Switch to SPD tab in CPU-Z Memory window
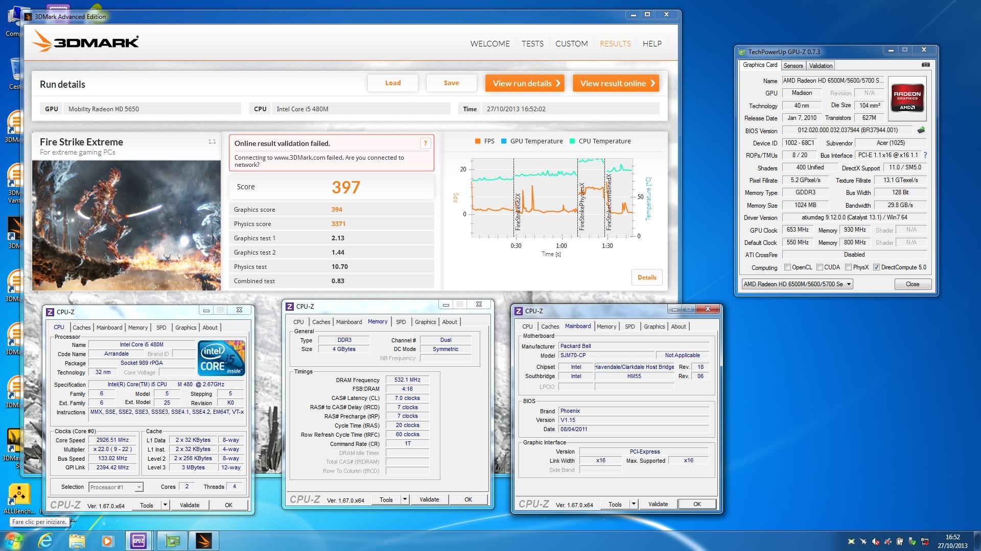The width and height of the screenshot is (981, 551). pos(401,322)
